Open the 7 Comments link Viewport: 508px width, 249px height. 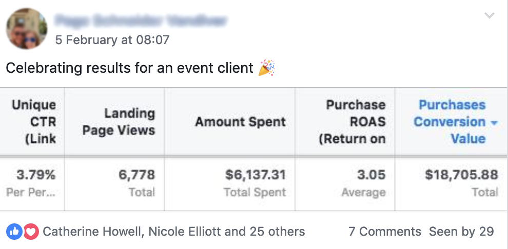385,232
